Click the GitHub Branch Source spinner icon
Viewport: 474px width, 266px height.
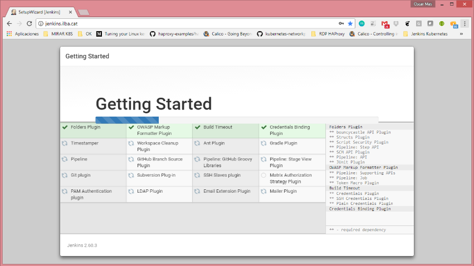[131, 159]
